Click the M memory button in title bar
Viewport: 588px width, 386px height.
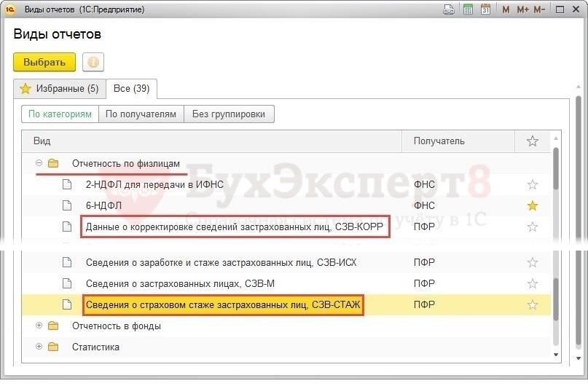point(506,9)
